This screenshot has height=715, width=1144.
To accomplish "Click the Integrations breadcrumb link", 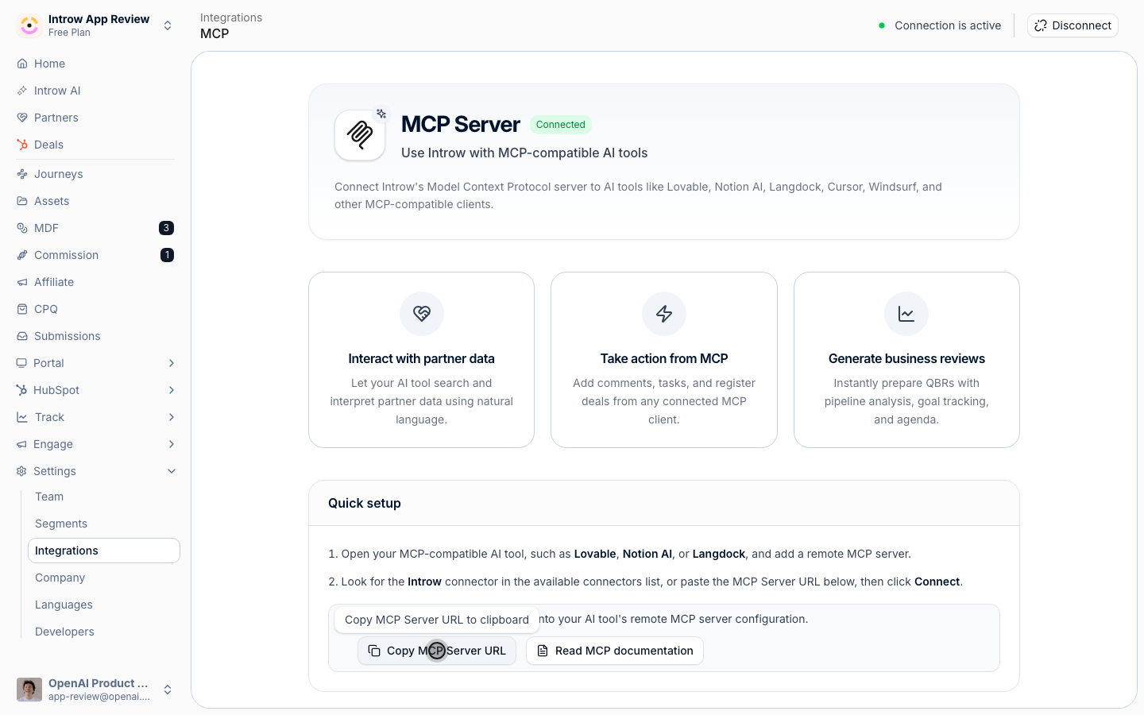I will pyautogui.click(x=231, y=17).
